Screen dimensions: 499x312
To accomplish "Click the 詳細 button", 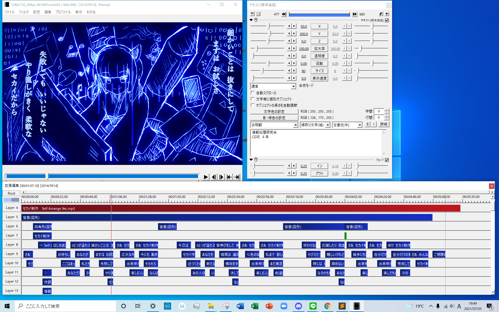I will (383, 124).
